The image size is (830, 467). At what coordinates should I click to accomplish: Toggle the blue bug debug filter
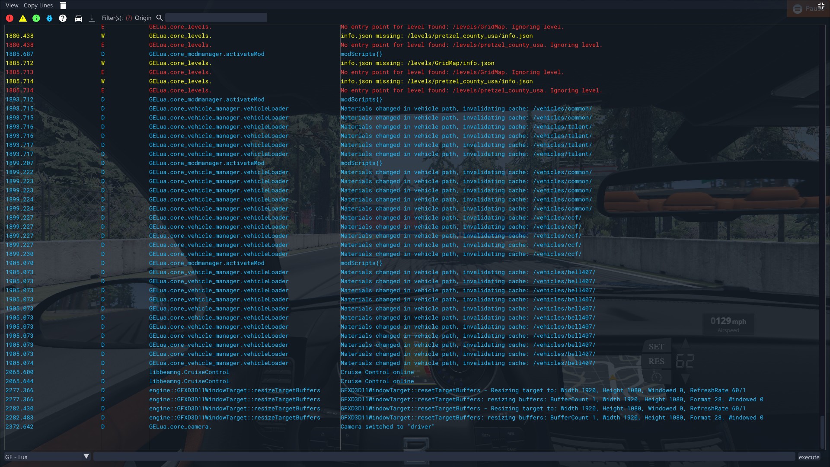[x=49, y=18]
